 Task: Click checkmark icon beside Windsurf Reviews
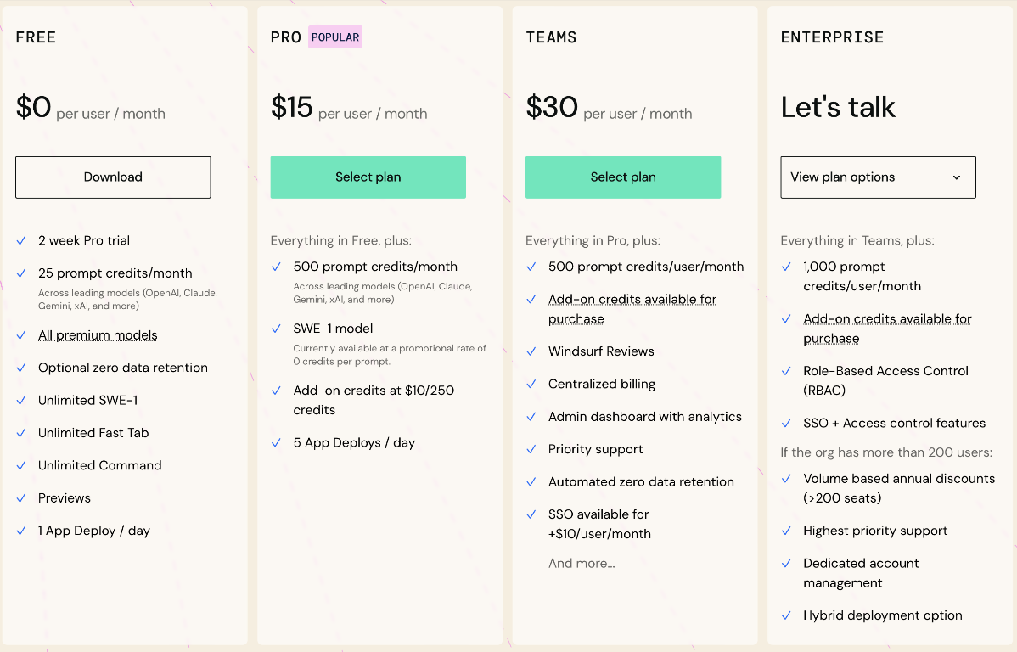click(531, 351)
